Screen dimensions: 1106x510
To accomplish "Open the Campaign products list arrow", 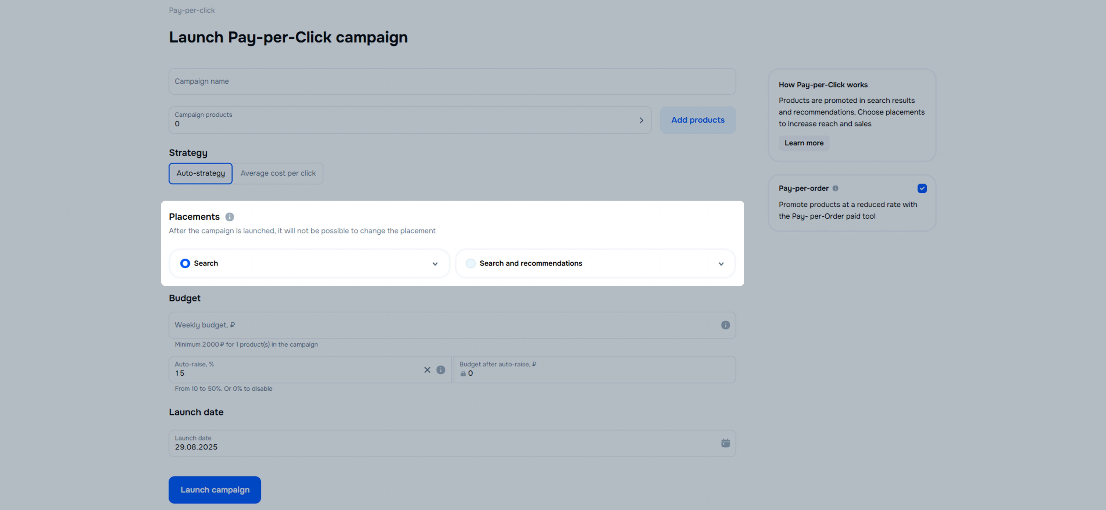I will coord(641,120).
